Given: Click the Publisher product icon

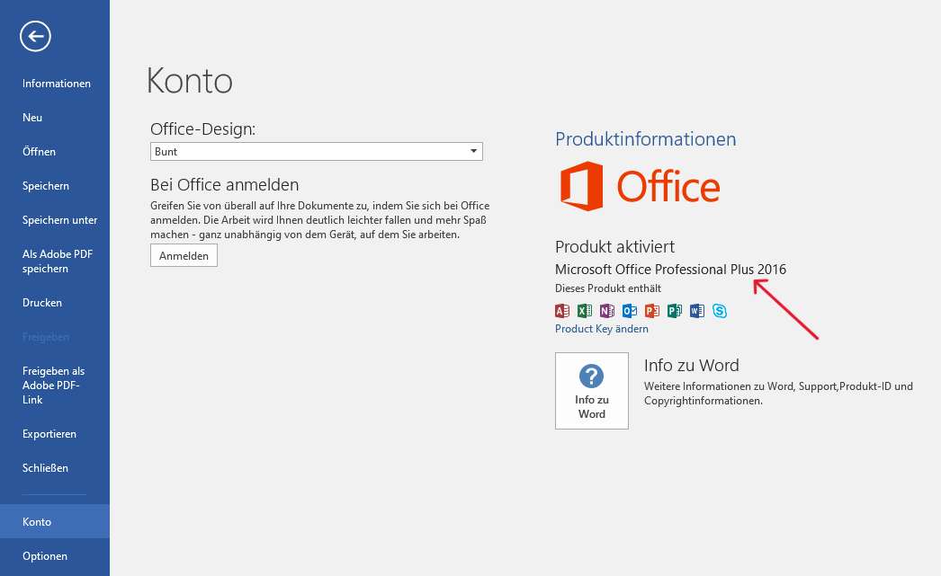Looking at the screenshot, I should 675,311.
